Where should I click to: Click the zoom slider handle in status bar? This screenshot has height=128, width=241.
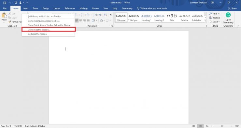222,126
